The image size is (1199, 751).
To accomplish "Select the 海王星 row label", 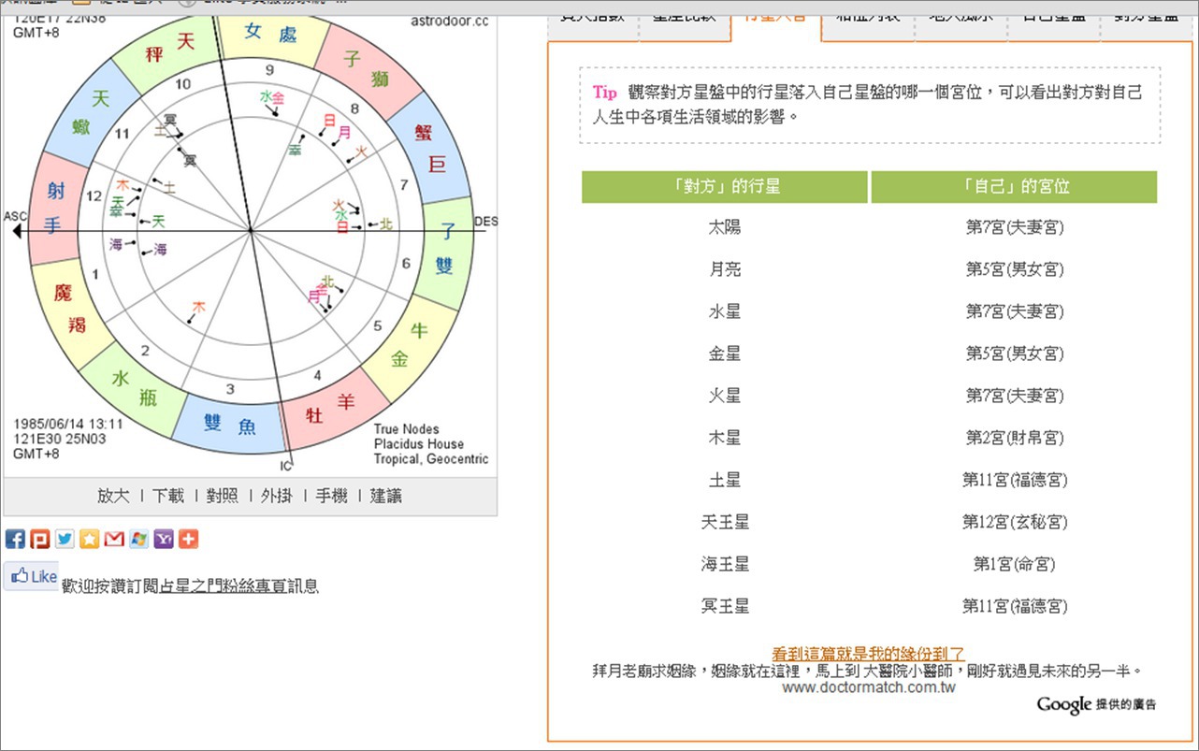I will tap(725, 564).
